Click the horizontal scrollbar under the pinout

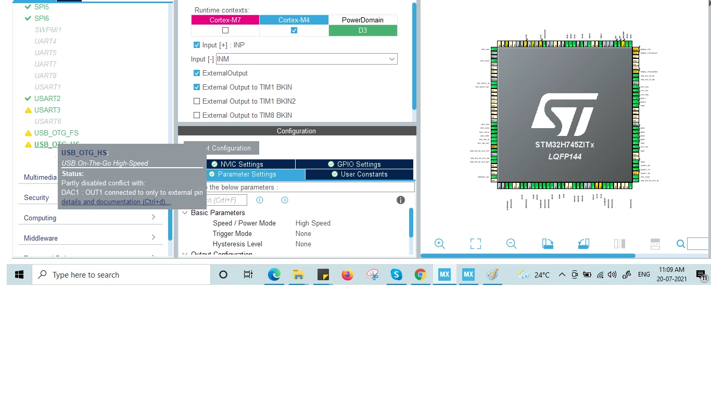coord(528,256)
